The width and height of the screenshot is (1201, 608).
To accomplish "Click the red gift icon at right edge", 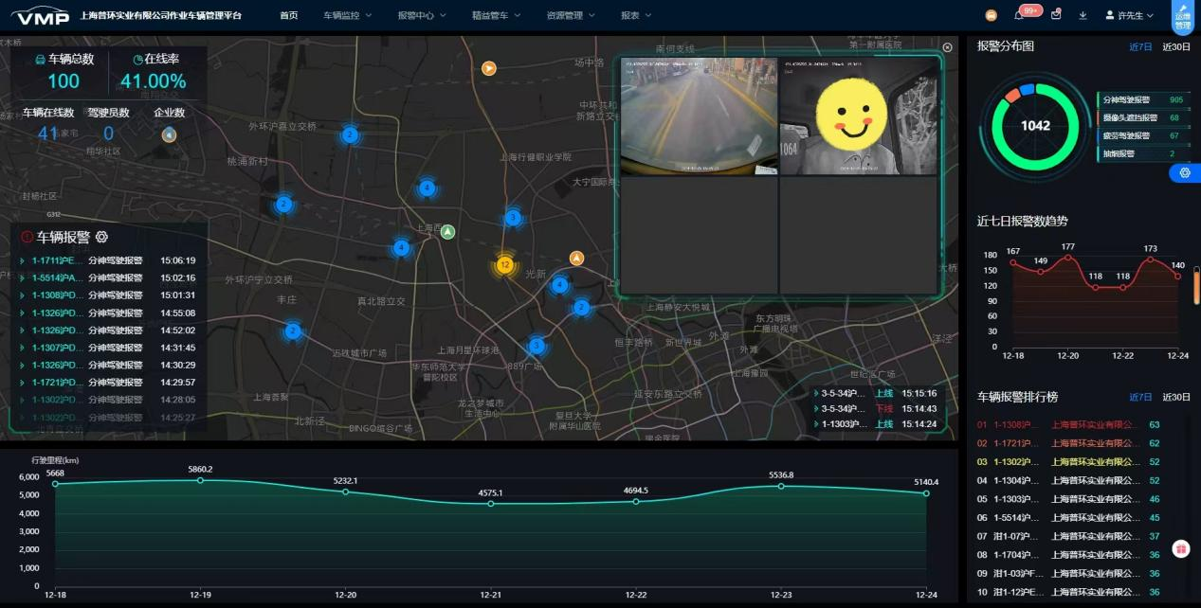I will (1181, 548).
